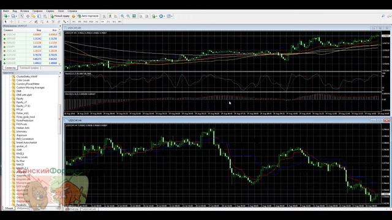The image size is (392, 220).
Task: Switch chart to candlesticks type
Action: click(x=110, y=16)
